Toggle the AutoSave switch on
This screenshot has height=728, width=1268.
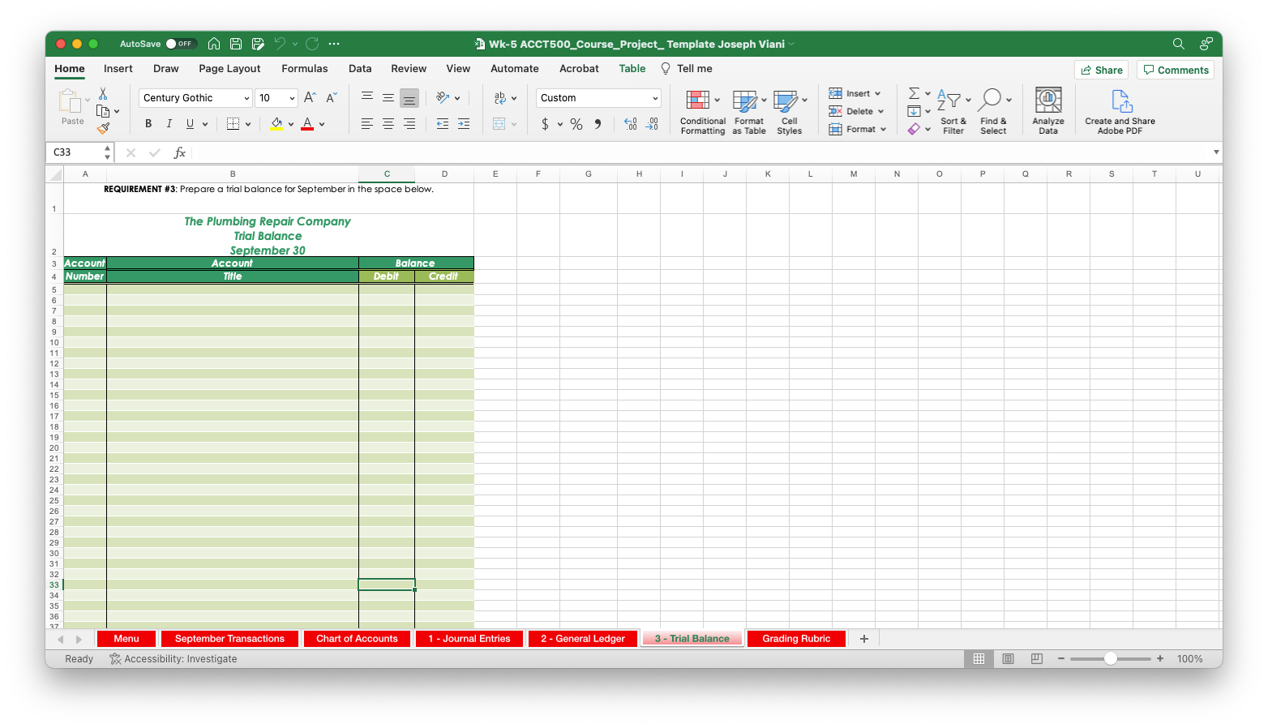(182, 44)
